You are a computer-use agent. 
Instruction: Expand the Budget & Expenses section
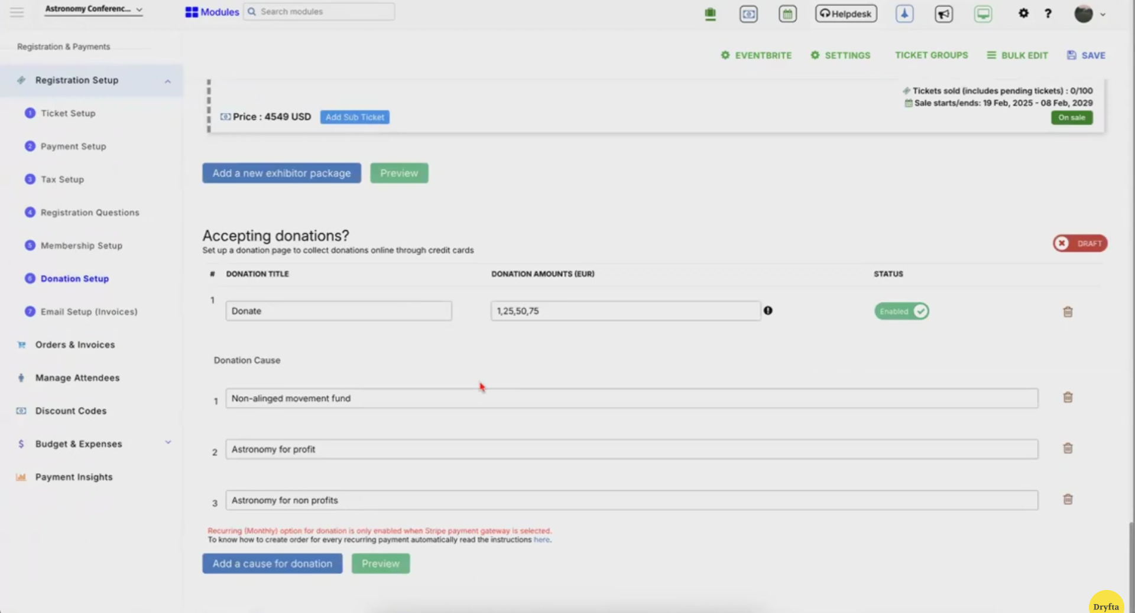(x=168, y=442)
